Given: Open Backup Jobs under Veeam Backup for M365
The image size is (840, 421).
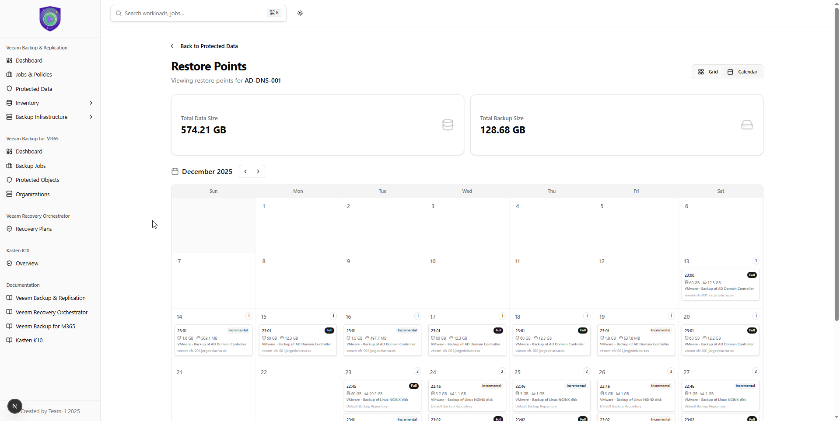Looking at the screenshot, I should [x=31, y=166].
